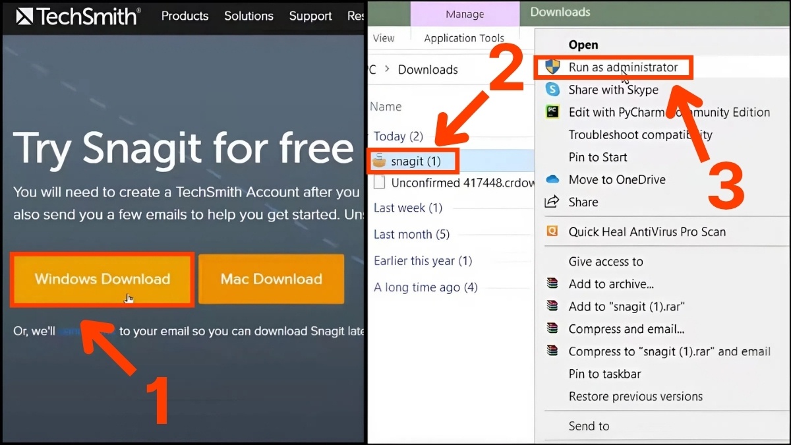791x445 pixels.
Task: Choose Move to OneDrive
Action: [617, 179]
